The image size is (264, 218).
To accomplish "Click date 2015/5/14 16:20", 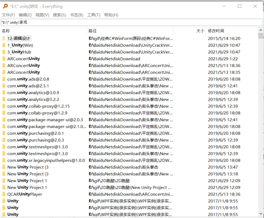I will 224,39.
